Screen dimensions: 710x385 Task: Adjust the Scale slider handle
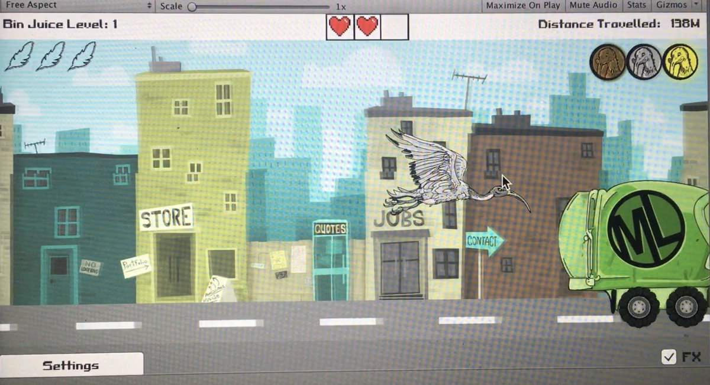(x=192, y=6)
